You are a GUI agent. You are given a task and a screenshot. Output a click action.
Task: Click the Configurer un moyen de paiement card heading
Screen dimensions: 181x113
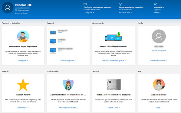[x=23, y=47]
